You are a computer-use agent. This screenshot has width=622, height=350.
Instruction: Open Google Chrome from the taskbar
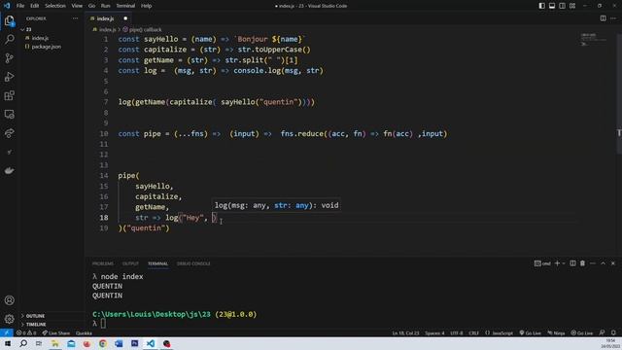(x=103, y=343)
